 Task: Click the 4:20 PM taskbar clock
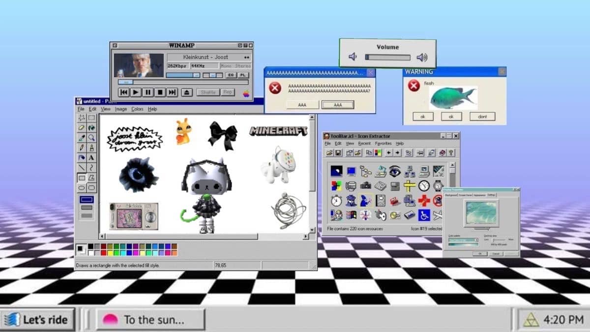coord(563,320)
